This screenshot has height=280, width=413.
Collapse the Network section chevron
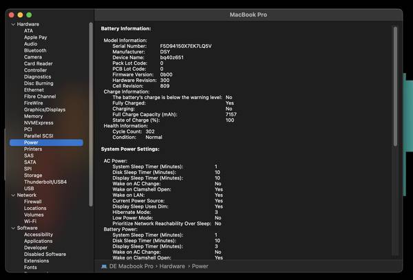[x=13, y=195]
